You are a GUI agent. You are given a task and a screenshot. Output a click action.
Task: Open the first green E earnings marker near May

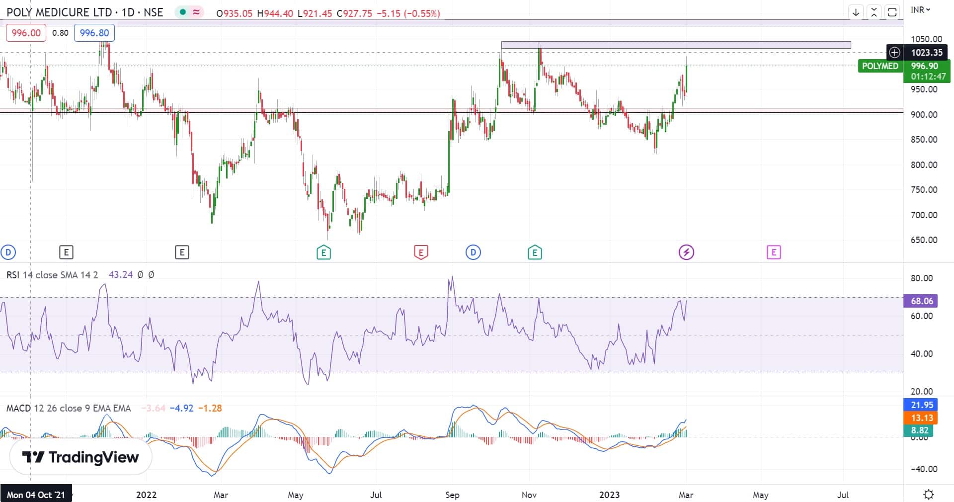pyautogui.click(x=323, y=252)
